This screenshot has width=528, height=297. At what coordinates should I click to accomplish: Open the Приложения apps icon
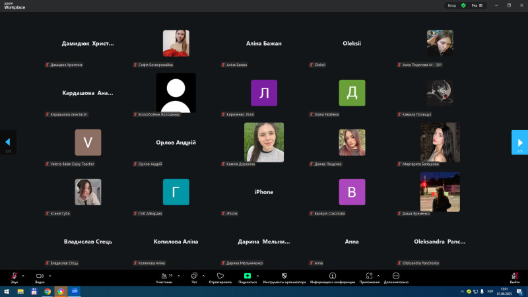[x=370, y=277]
